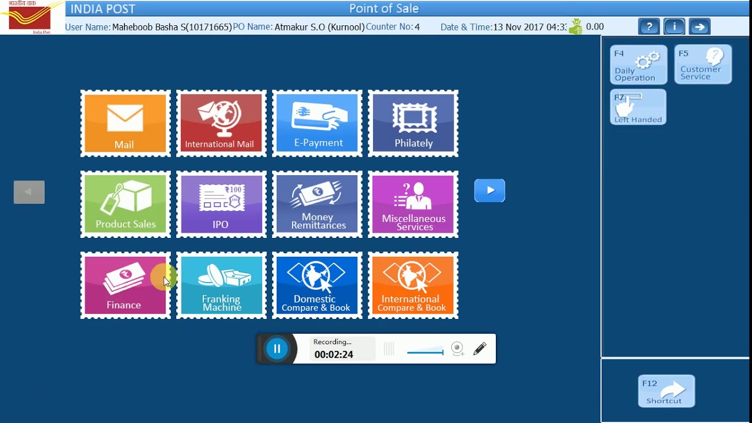The image size is (752, 423).
Task: Click the arrow logout icon in the header
Action: [x=699, y=26]
